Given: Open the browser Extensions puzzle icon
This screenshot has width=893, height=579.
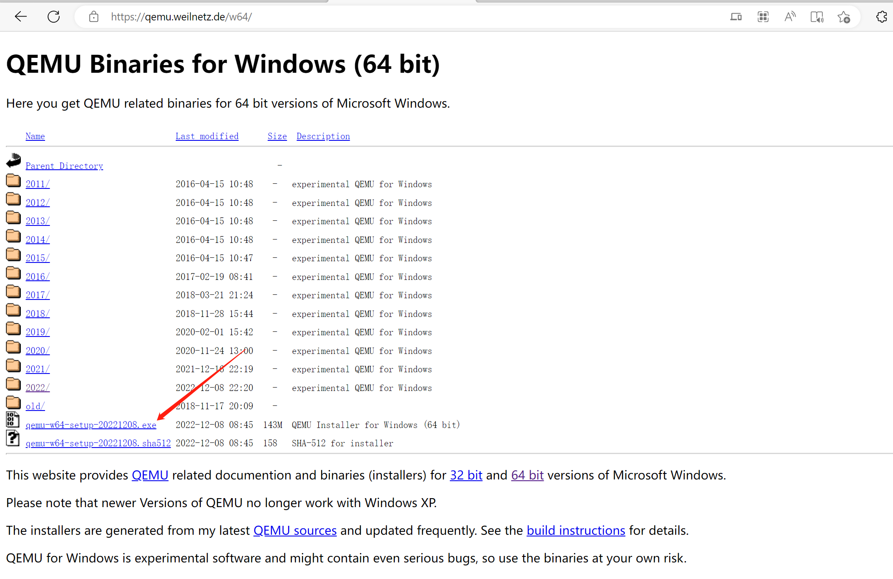Looking at the screenshot, I should click(x=882, y=17).
